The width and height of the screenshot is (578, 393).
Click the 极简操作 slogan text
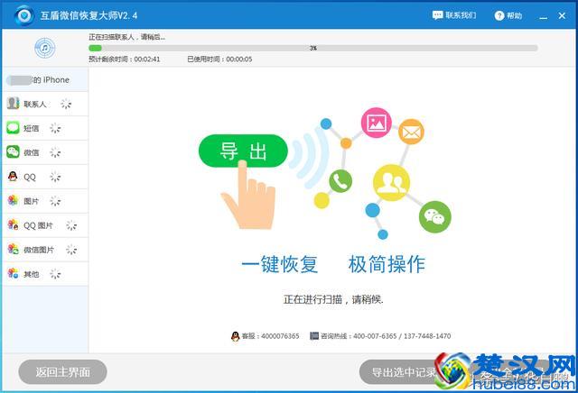(387, 264)
